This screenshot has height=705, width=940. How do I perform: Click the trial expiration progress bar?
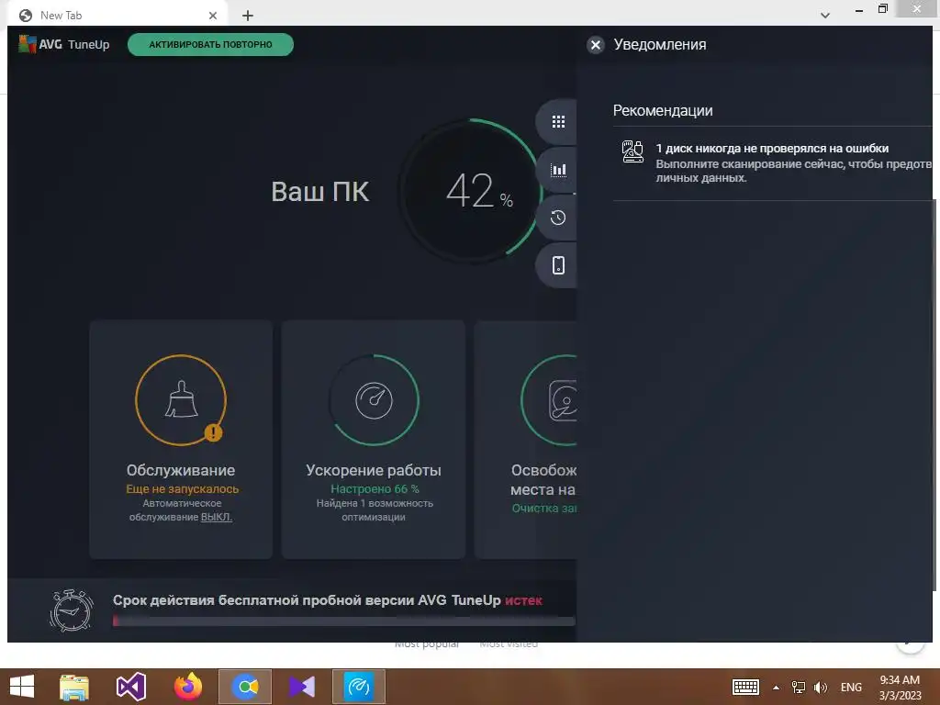point(343,621)
